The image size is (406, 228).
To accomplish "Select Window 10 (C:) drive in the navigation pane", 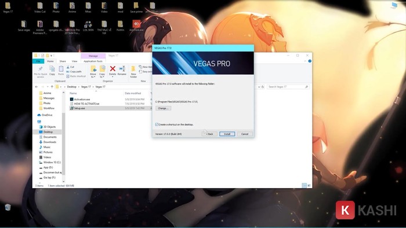I will tap(52, 162).
